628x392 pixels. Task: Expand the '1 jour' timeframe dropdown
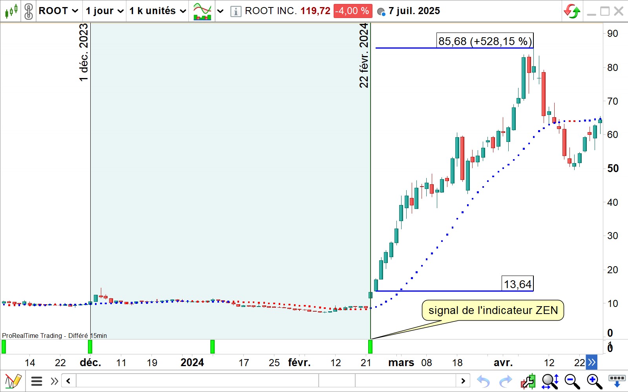(104, 11)
